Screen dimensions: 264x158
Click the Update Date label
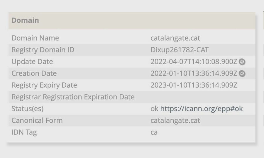[x=32, y=62]
